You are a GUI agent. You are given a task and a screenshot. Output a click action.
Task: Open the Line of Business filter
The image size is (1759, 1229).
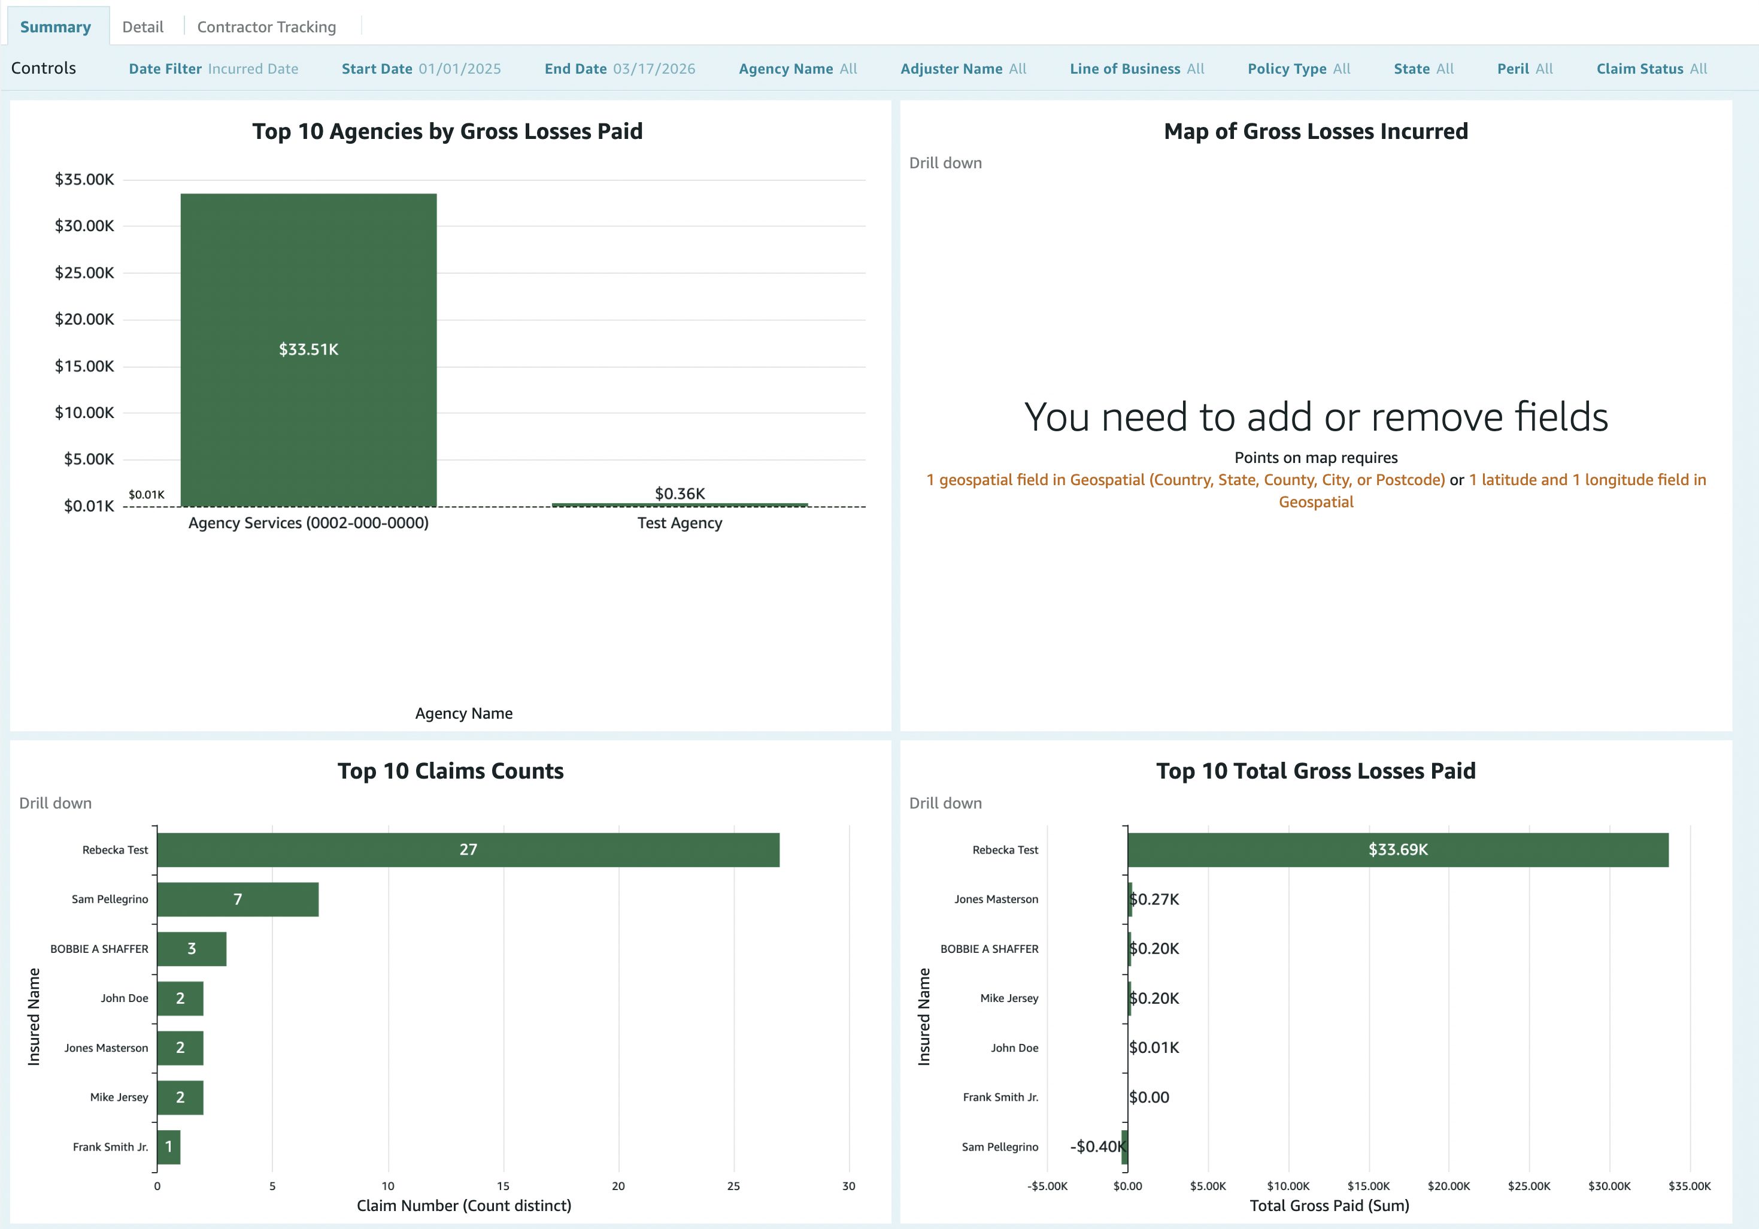1136,68
